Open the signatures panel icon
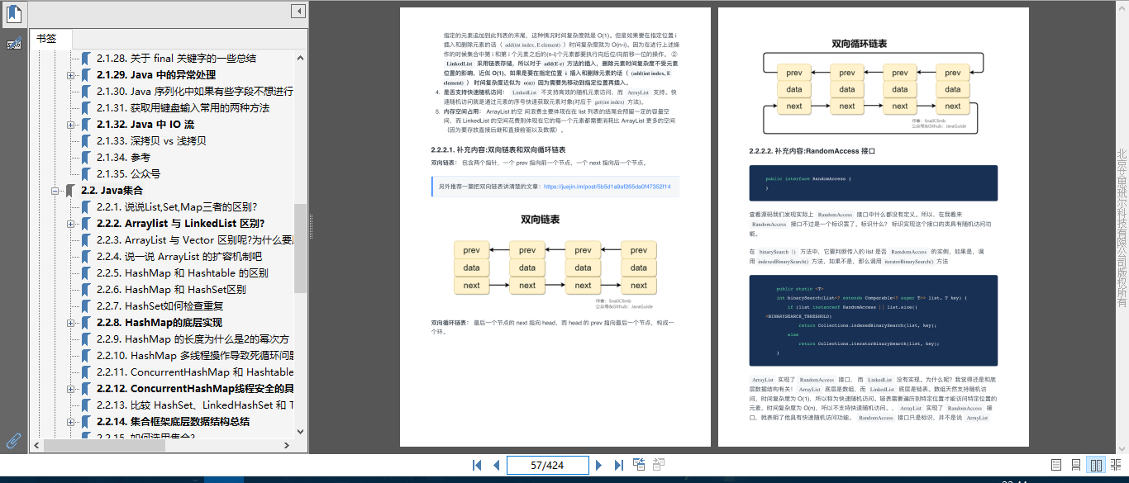The height and width of the screenshot is (483, 1129). (14, 44)
